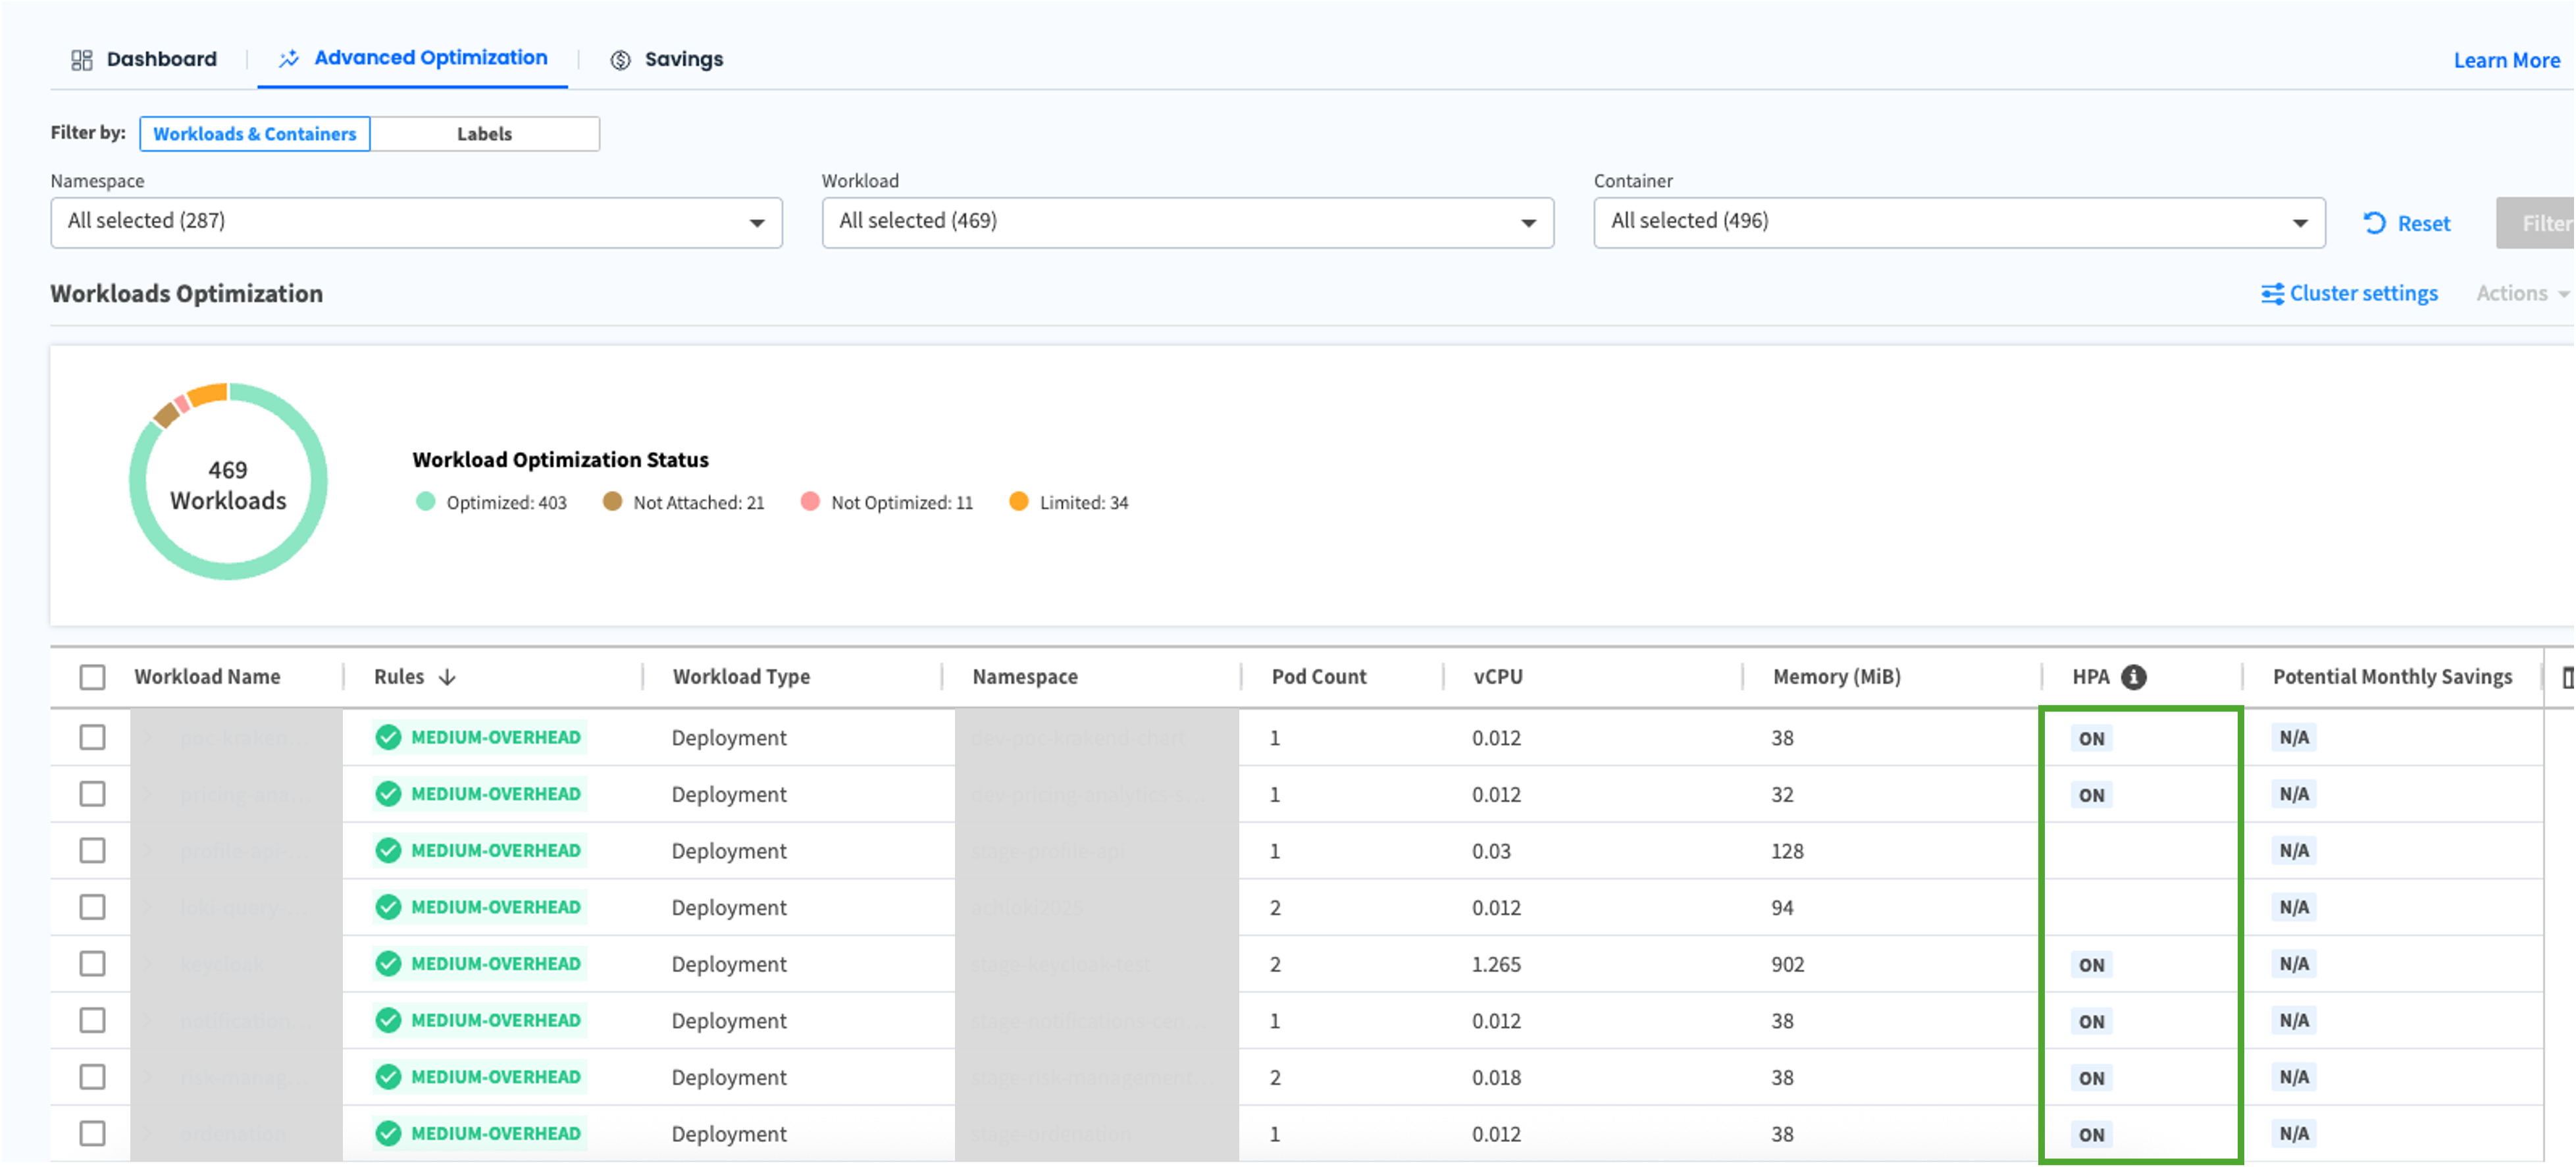
Task: Check the first workload row's checkbox
Action: coord(92,737)
